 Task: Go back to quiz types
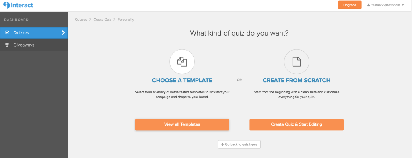coord(239,144)
